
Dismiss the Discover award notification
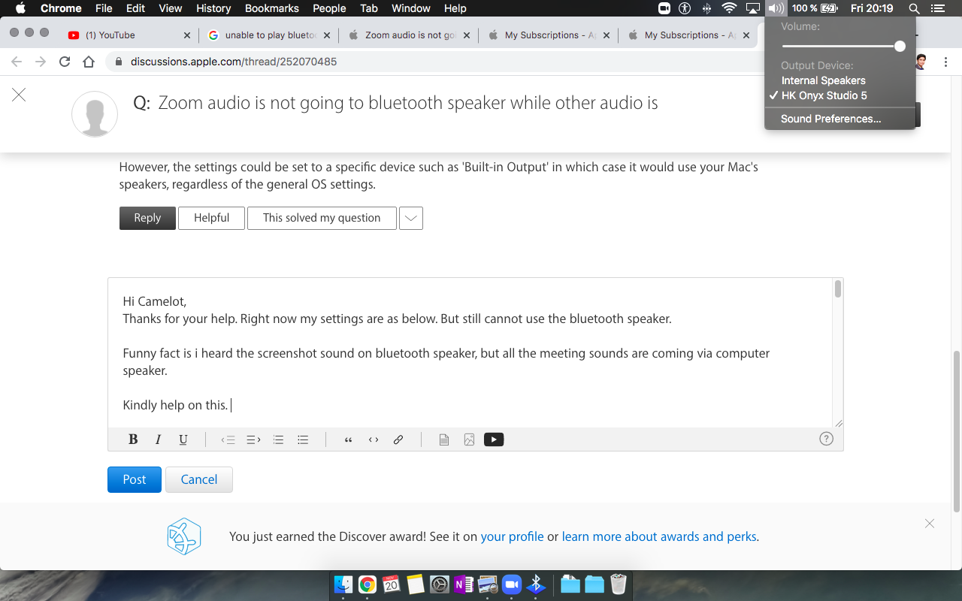[930, 524]
